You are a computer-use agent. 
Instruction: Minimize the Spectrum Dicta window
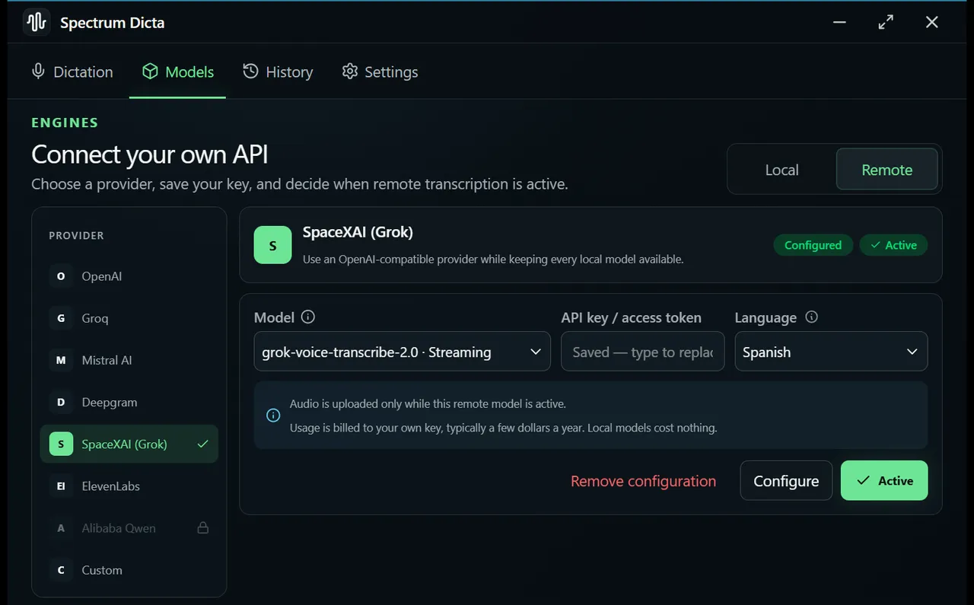(x=839, y=22)
